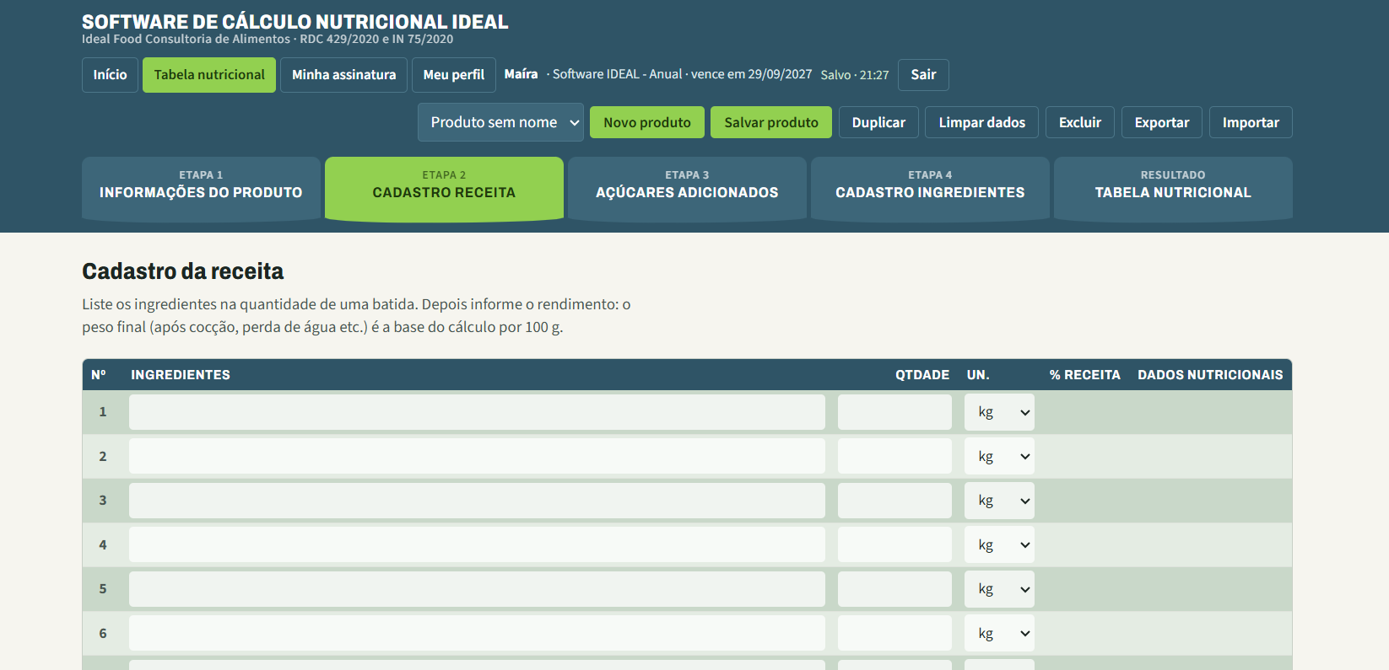1389x670 pixels.
Task: Click the quantity field in row 4
Action: point(894,544)
